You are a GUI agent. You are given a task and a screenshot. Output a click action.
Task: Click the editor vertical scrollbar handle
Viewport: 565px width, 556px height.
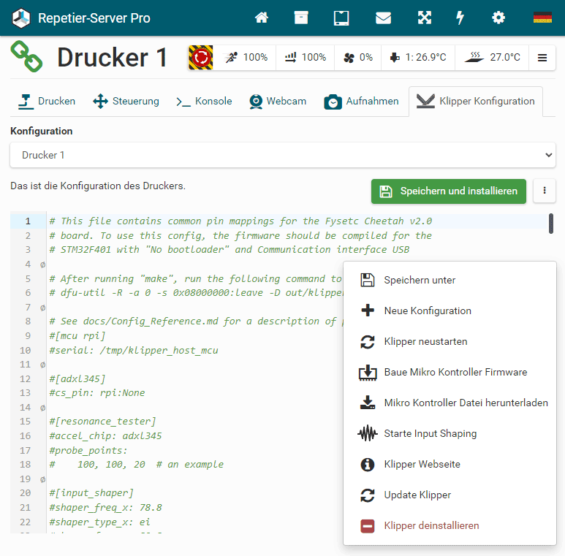click(x=551, y=224)
